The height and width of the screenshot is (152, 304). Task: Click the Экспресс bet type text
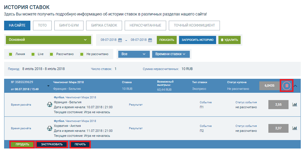(199, 89)
